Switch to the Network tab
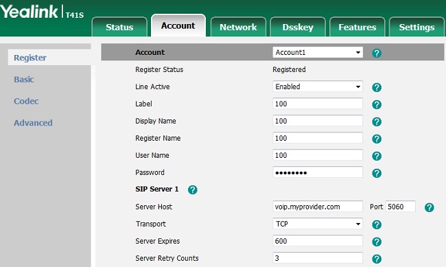This screenshot has width=446, height=267. [238, 27]
